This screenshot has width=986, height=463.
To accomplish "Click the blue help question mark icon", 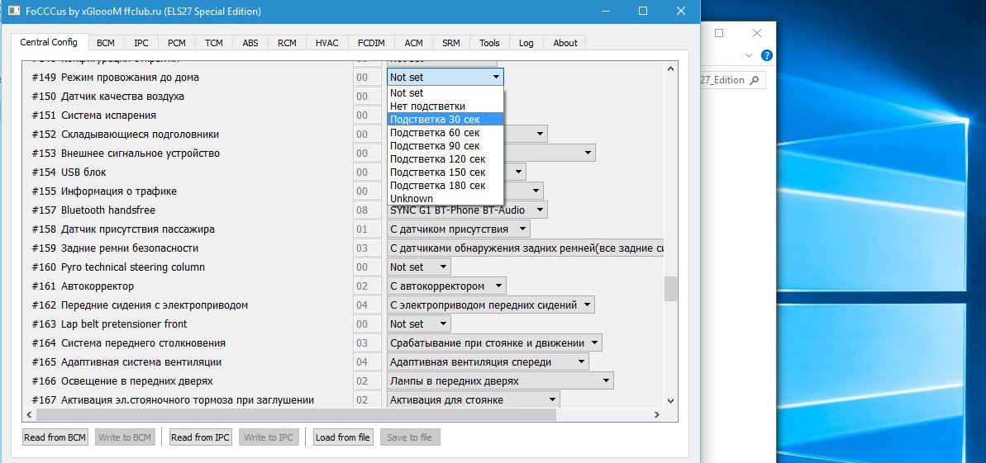I will 767,56.
